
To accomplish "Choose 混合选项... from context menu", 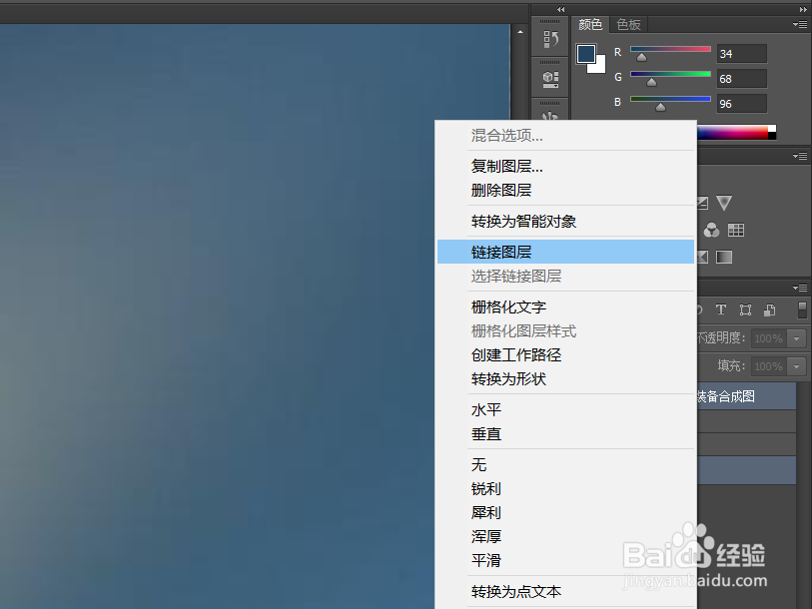I will pos(565,136).
